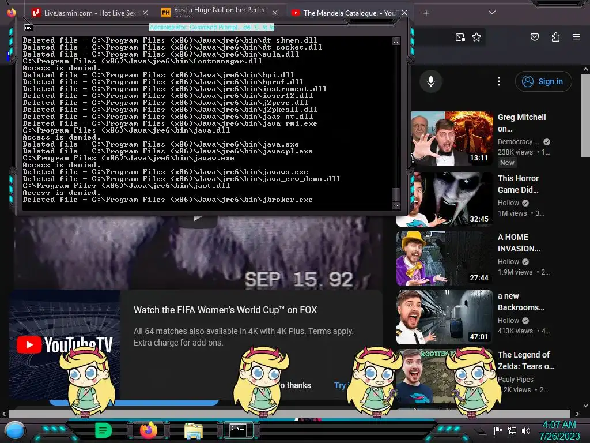Open the Firefox hamburger application menu
Screen dimensions: 590x443
point(576,37)
